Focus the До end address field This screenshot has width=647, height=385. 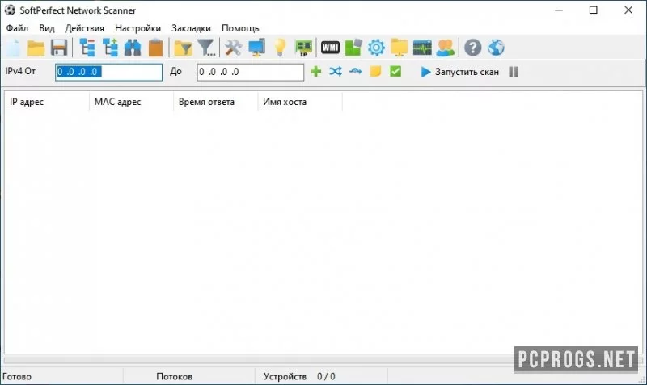click(x=251, y=72)
